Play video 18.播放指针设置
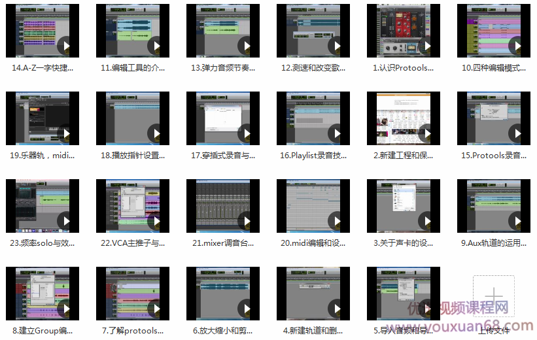This screenshot has width=537, height=340. click(x=155, y=133)
